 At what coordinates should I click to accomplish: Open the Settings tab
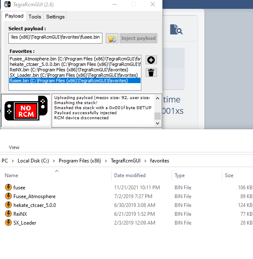(x=55, y=16)
